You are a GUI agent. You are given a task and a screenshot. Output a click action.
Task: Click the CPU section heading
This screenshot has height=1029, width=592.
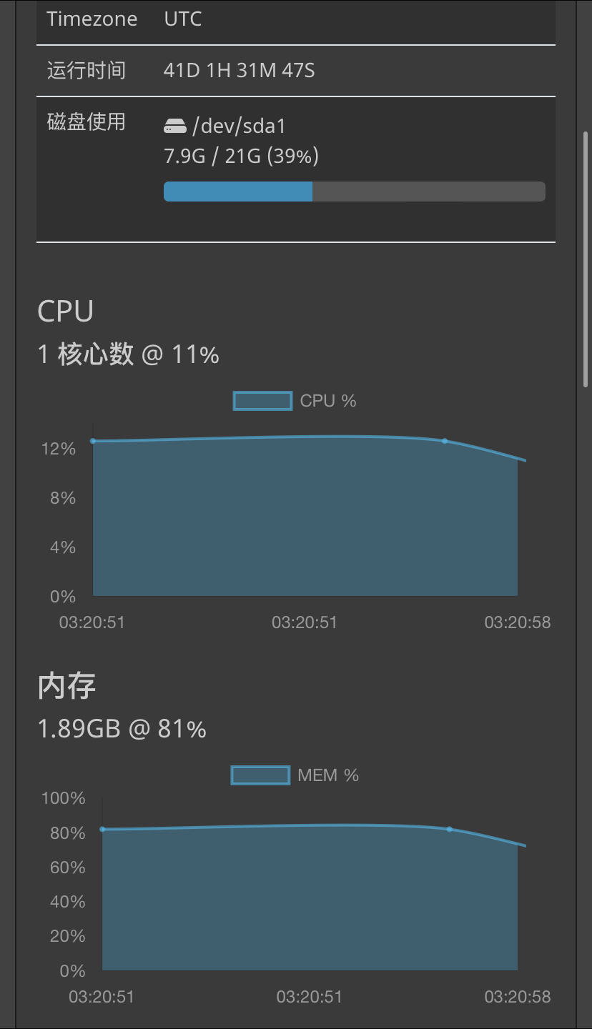point(66,312)
